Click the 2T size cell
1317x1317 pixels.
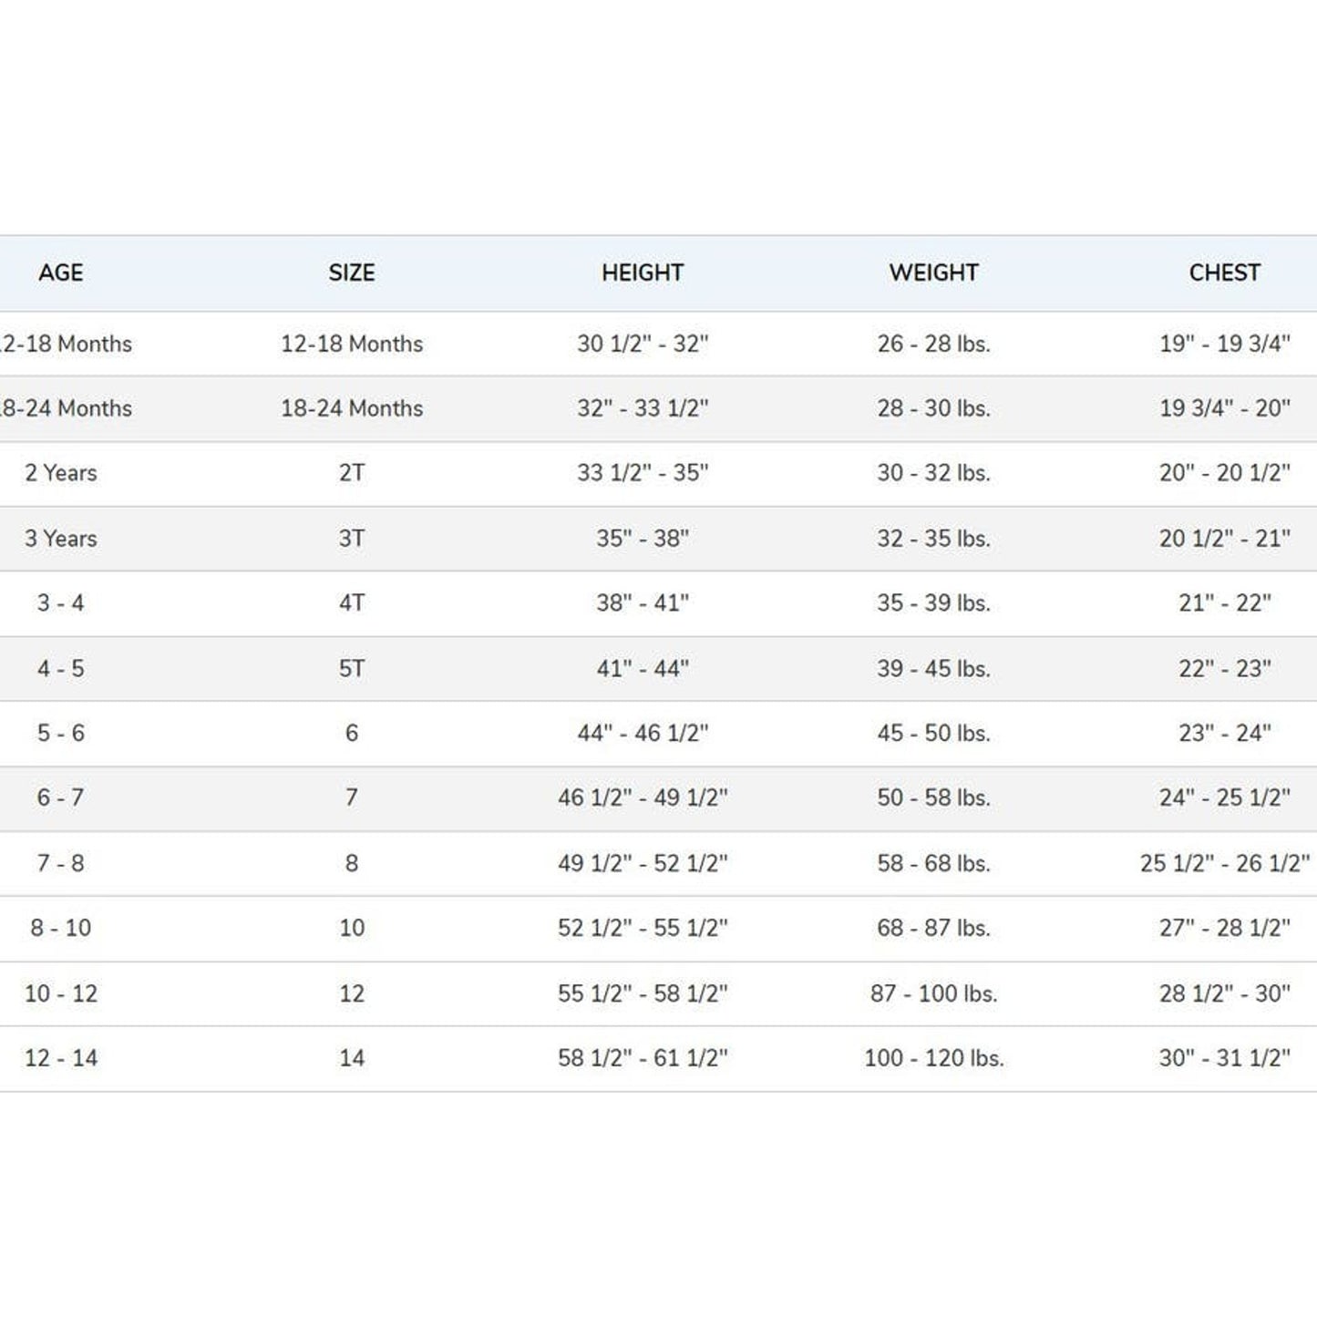tap(352, 473)
